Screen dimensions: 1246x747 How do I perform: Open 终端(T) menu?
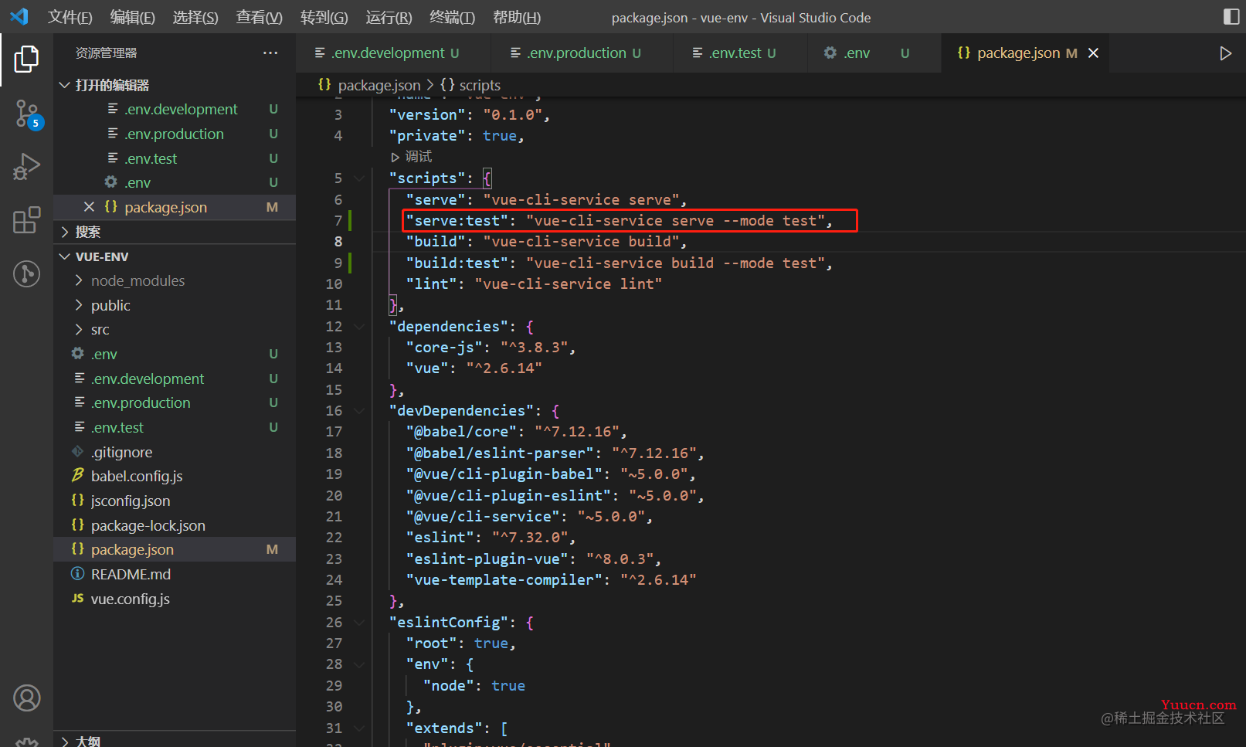(x=452, y=17)
